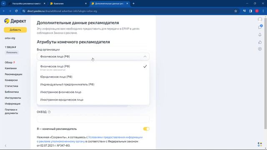
Task: Open Chrome profile red avatar
Action: pyautogui.click(x=257, y=11)
